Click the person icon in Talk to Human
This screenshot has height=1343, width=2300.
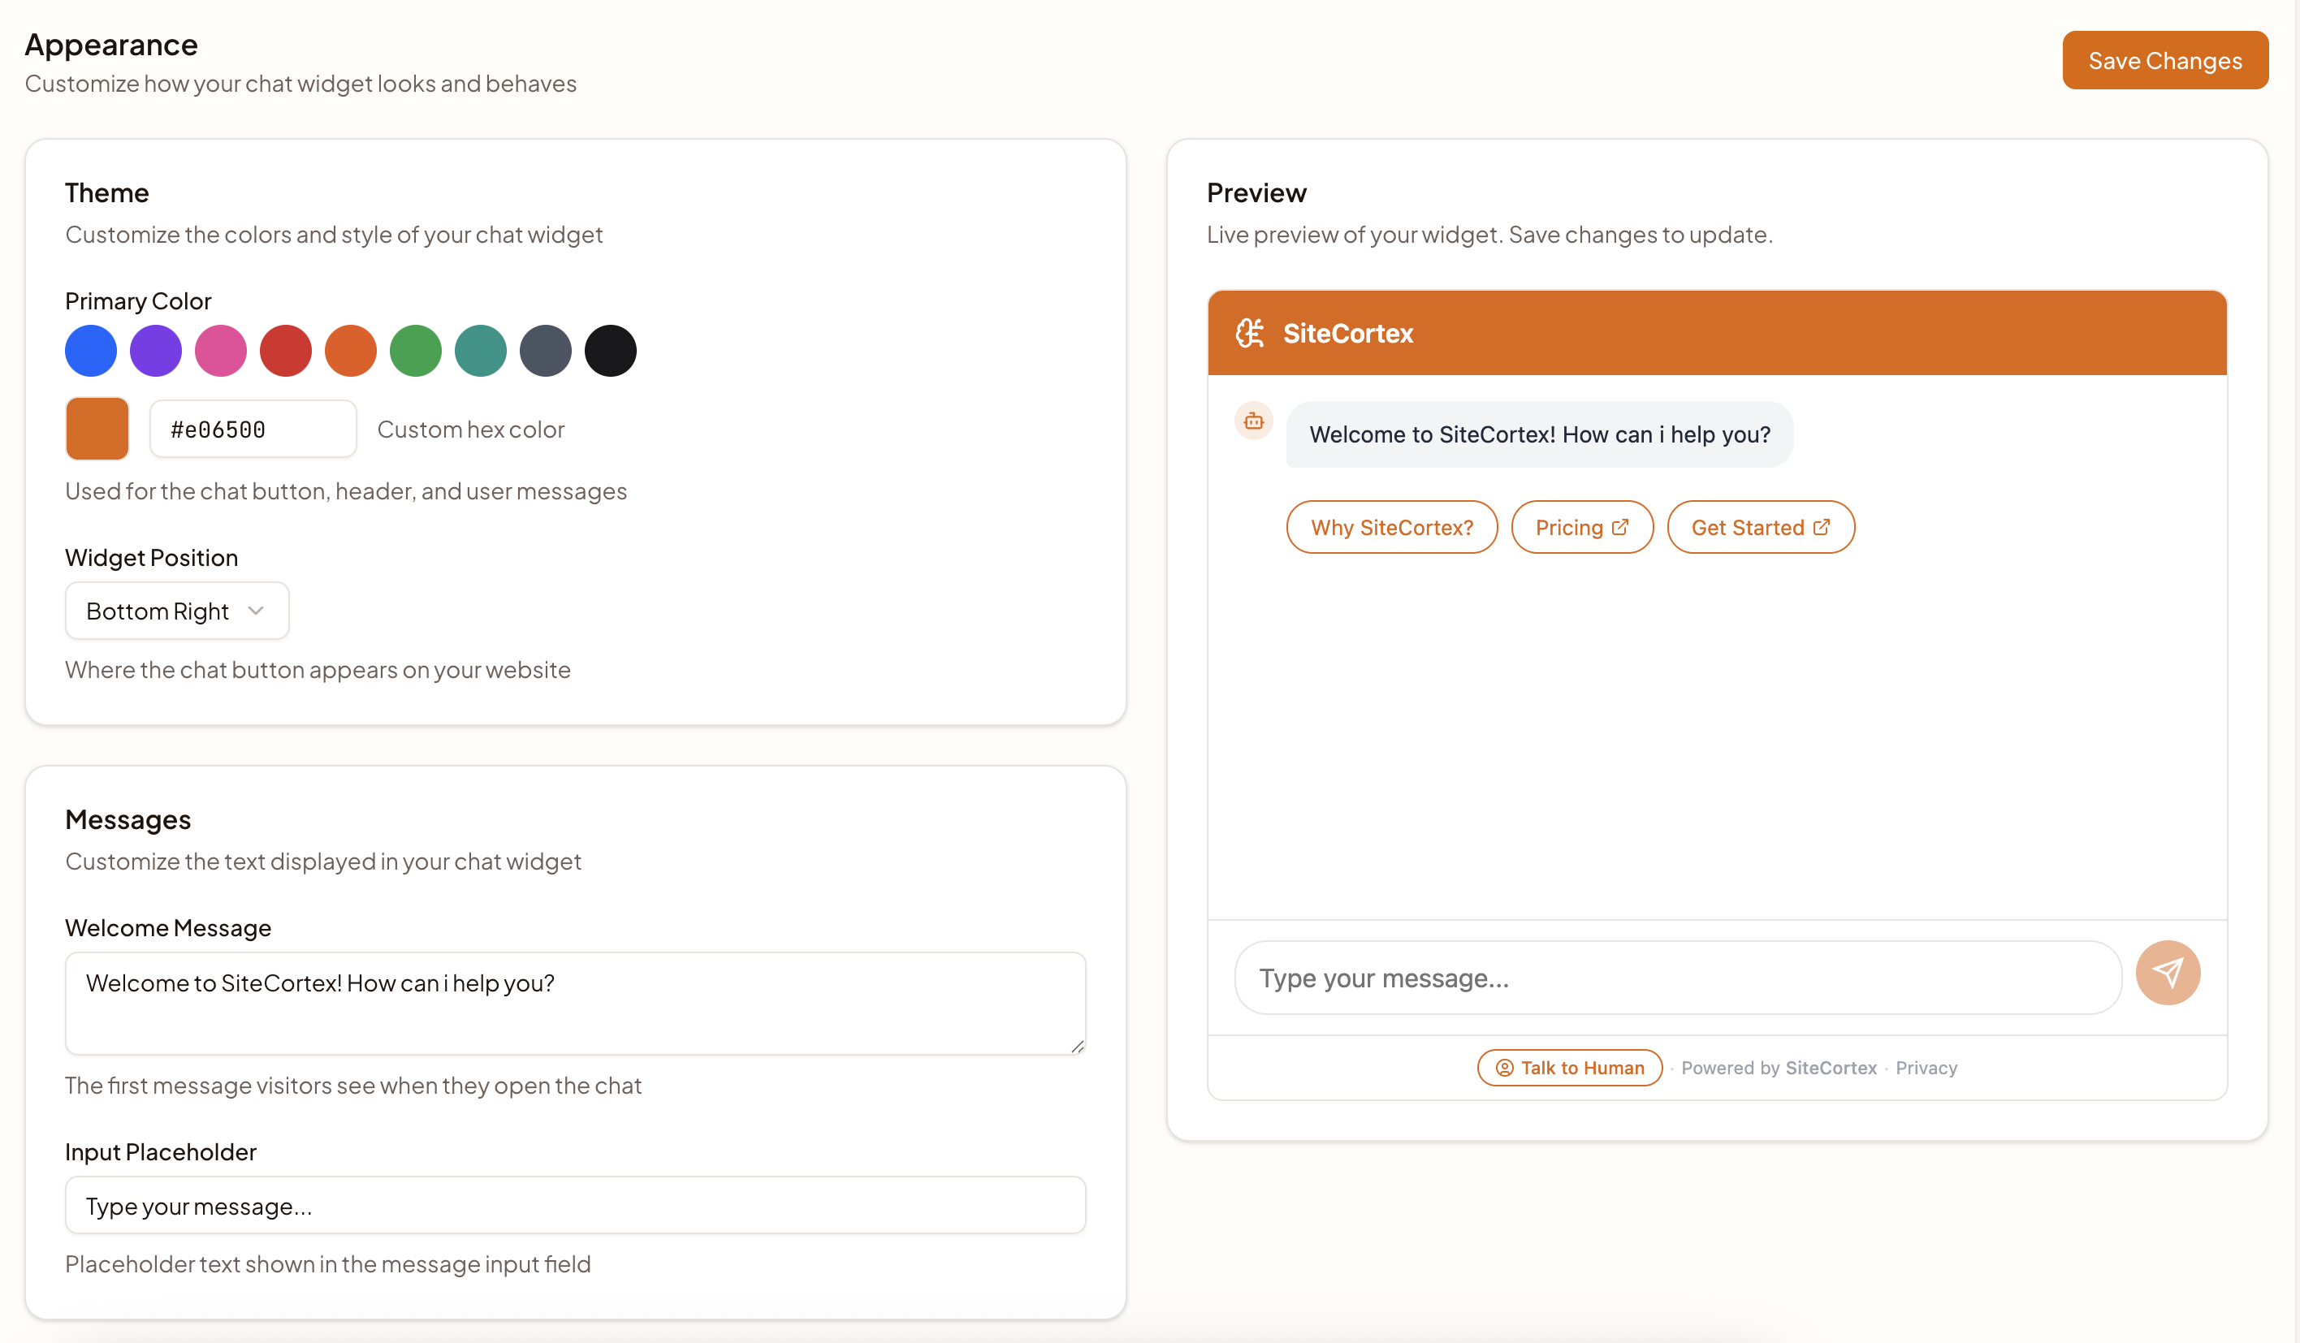pos(1503,1068)
